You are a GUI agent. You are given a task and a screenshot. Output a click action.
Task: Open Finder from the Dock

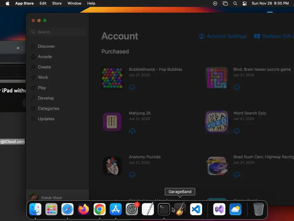tap(35, 209)
